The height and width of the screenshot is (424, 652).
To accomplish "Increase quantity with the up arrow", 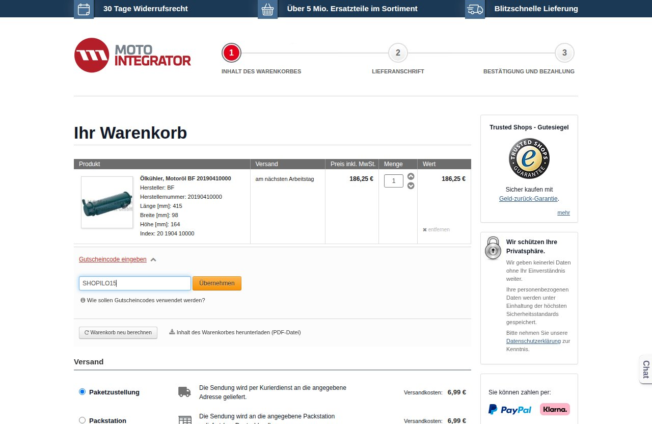I will [x=411, y=176].
